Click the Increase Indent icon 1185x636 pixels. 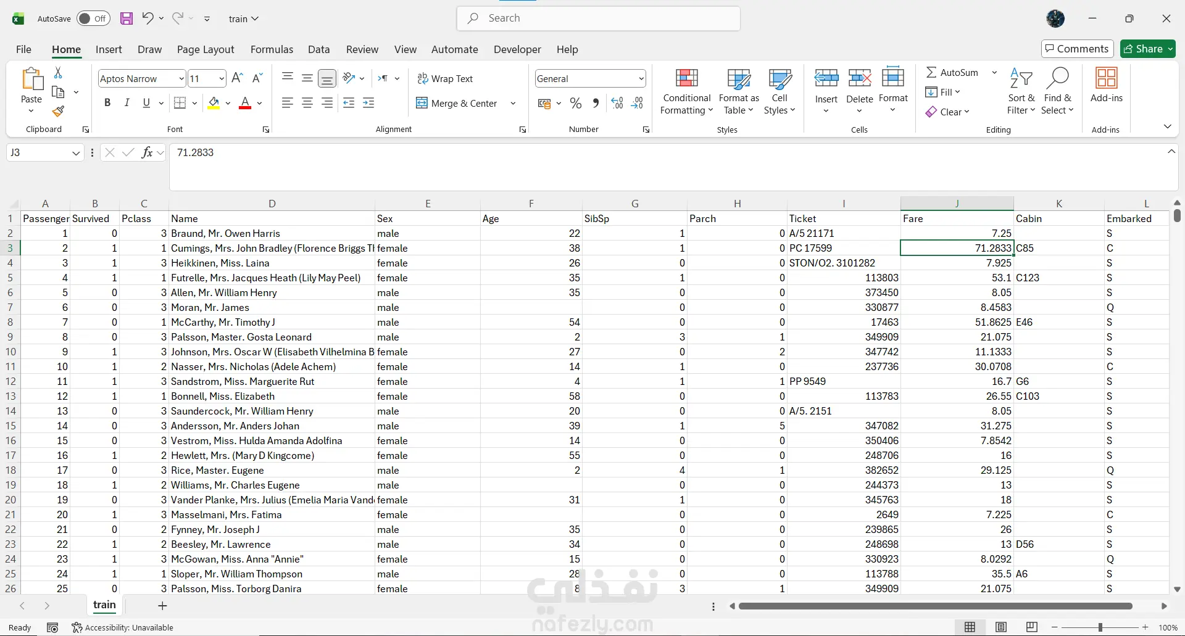pyautogui.click(x=369, y=104)
